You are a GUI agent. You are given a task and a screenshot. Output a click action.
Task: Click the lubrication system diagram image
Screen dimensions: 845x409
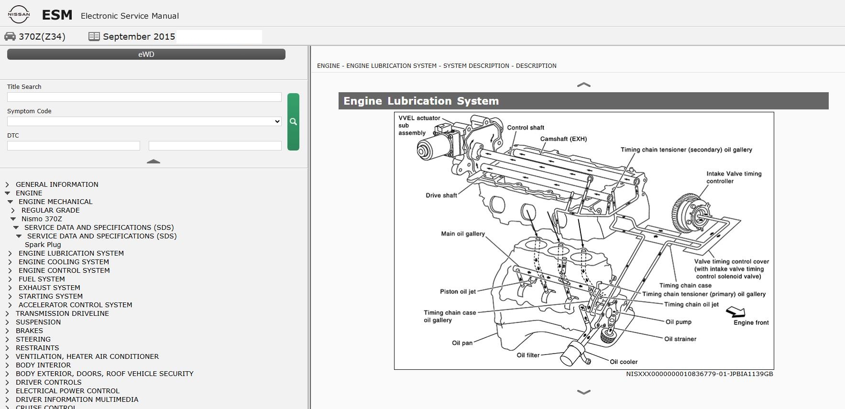(x=584, y=241)
